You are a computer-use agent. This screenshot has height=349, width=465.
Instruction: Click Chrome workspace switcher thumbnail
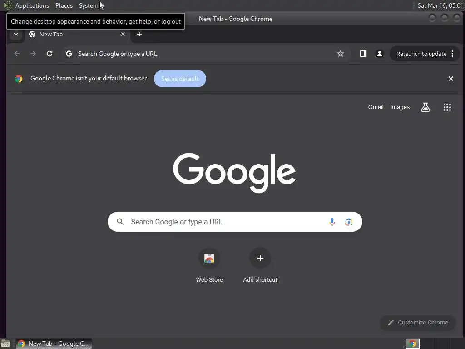click(x=412, y=344)
